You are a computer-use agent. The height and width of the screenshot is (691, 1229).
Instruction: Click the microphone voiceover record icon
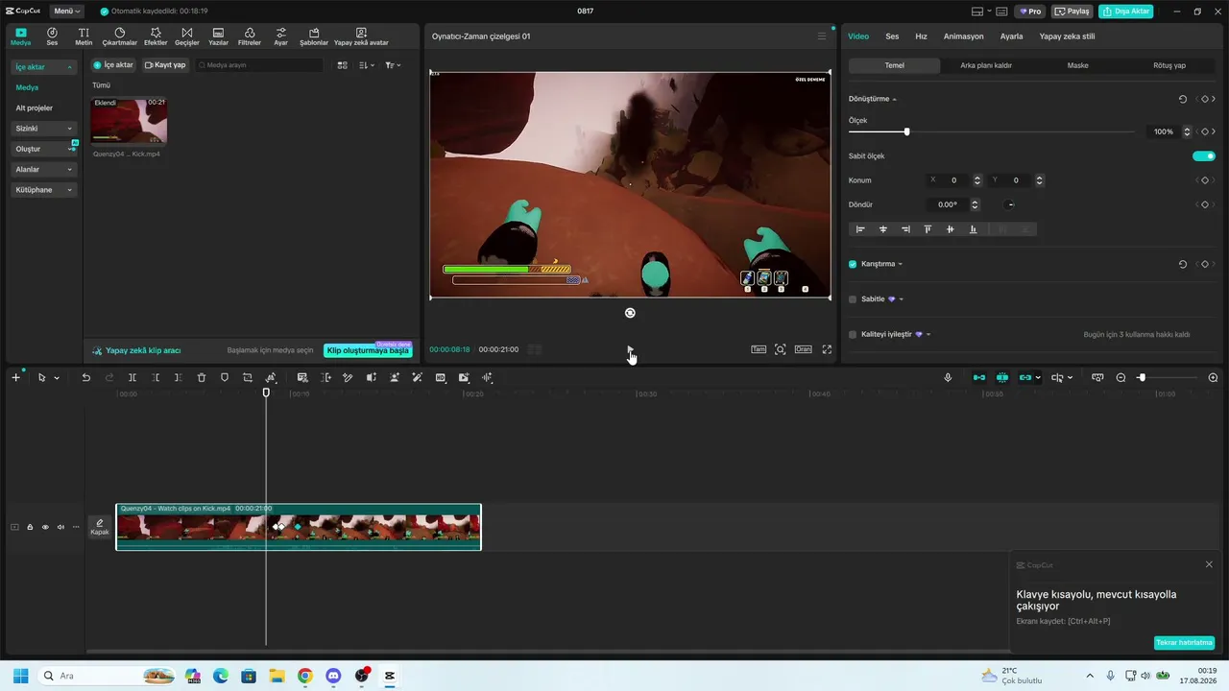click(x=948, y=378)
